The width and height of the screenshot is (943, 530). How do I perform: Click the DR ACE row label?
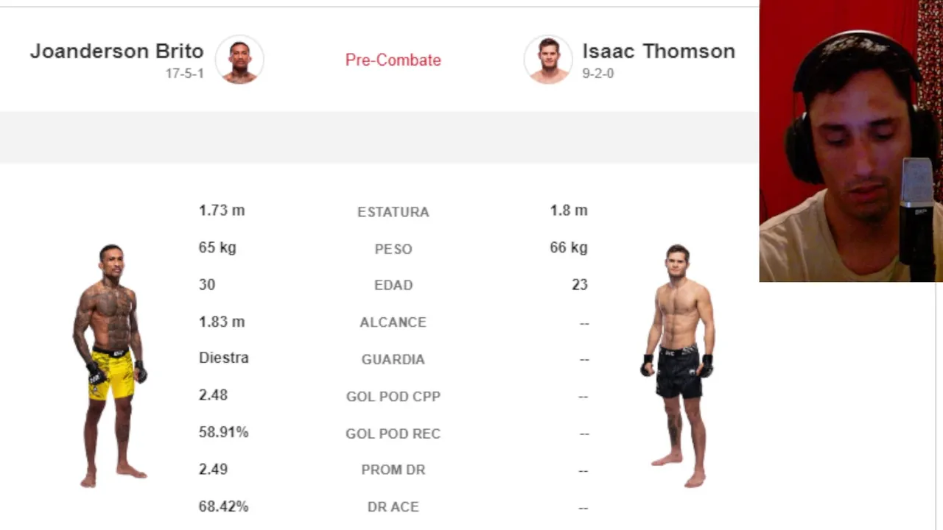pyautogui.click(x=393, y=507)
